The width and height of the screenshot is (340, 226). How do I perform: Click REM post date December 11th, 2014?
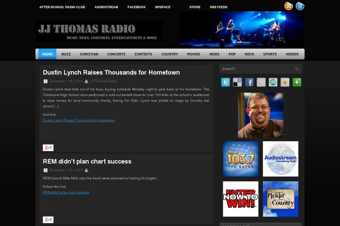tap(66, 171)
